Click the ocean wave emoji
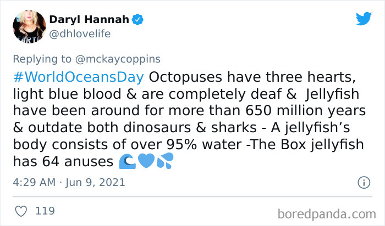The width and height of the screenshot is (385, 226). 128,161
